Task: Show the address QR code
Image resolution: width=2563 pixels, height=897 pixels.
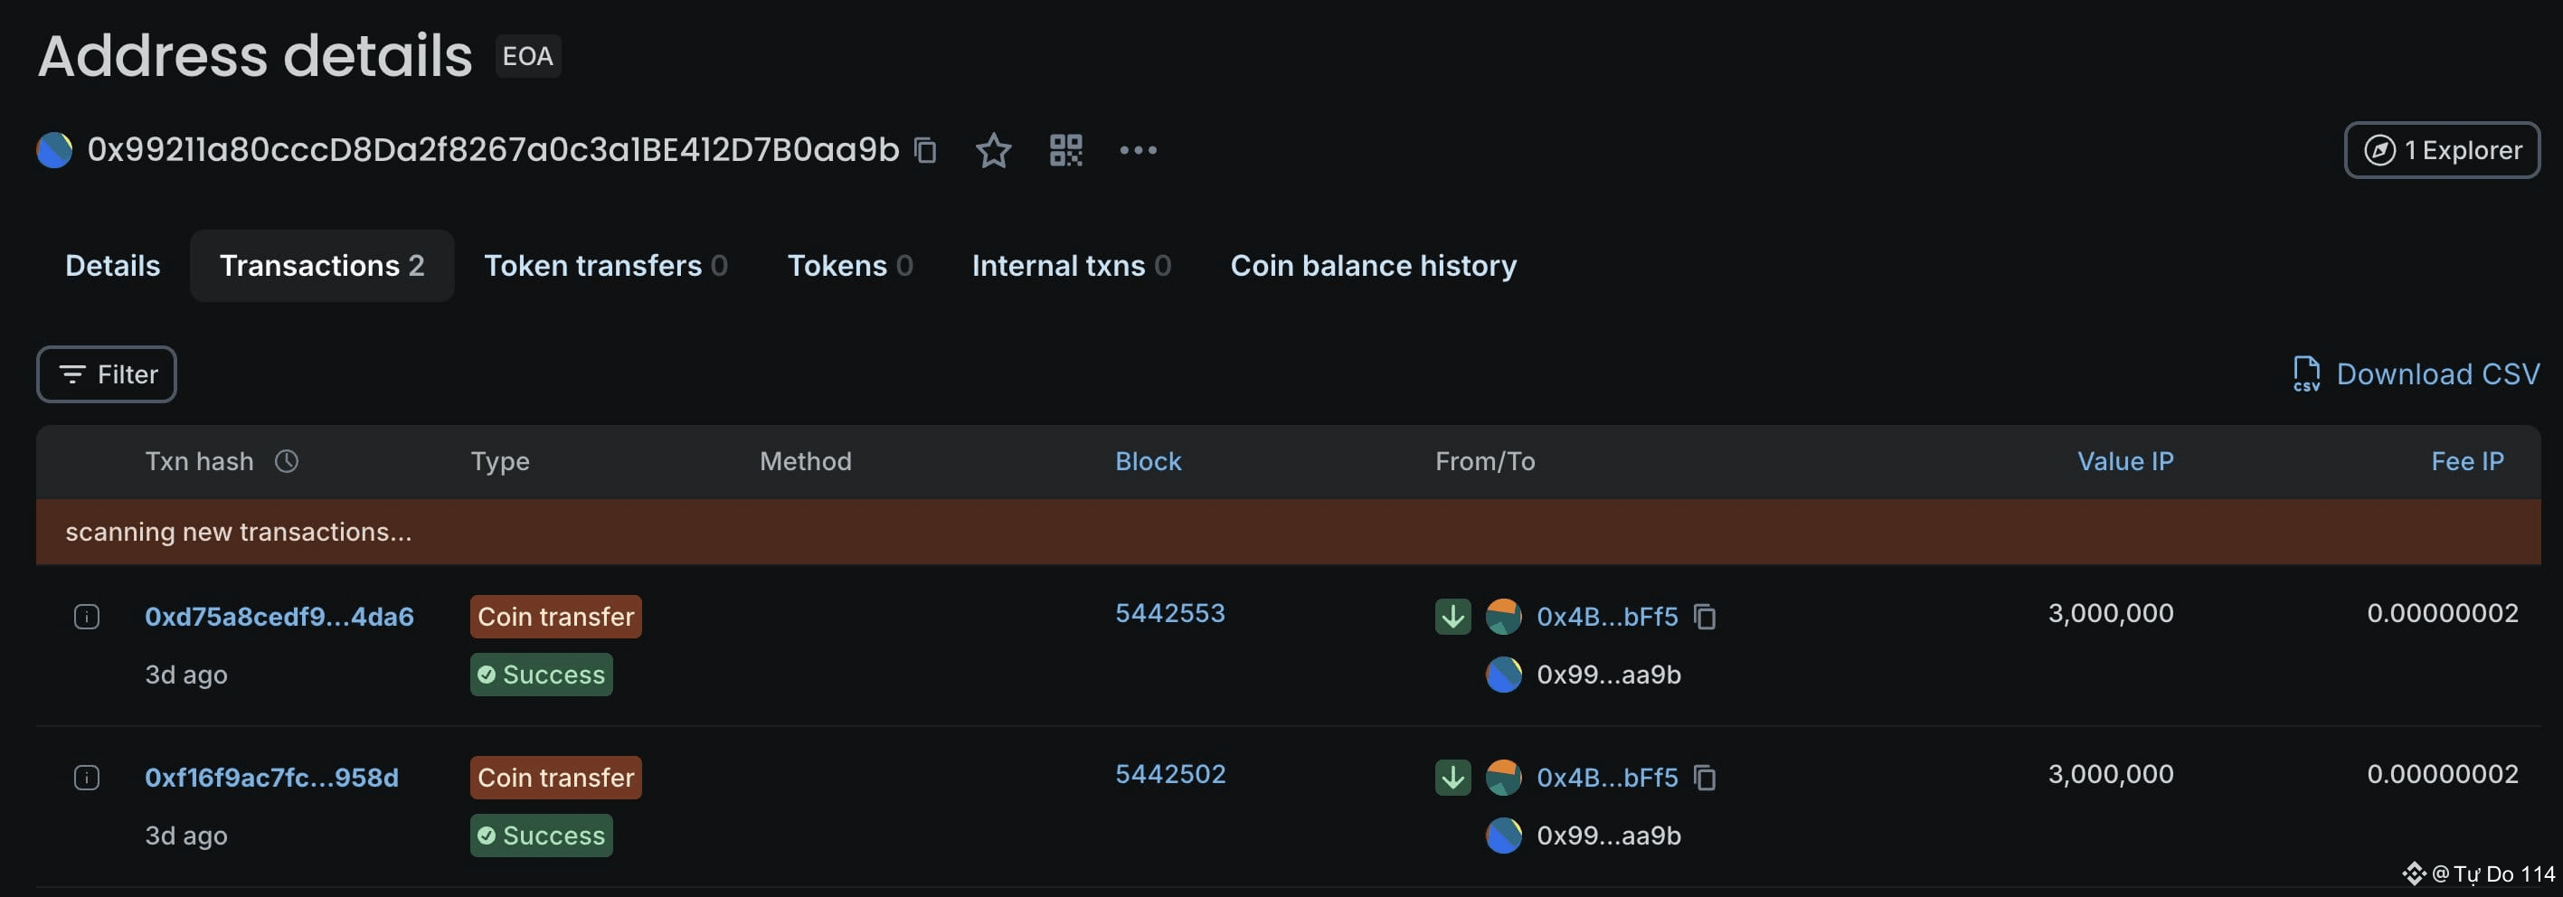Action: pos(1065,150)
